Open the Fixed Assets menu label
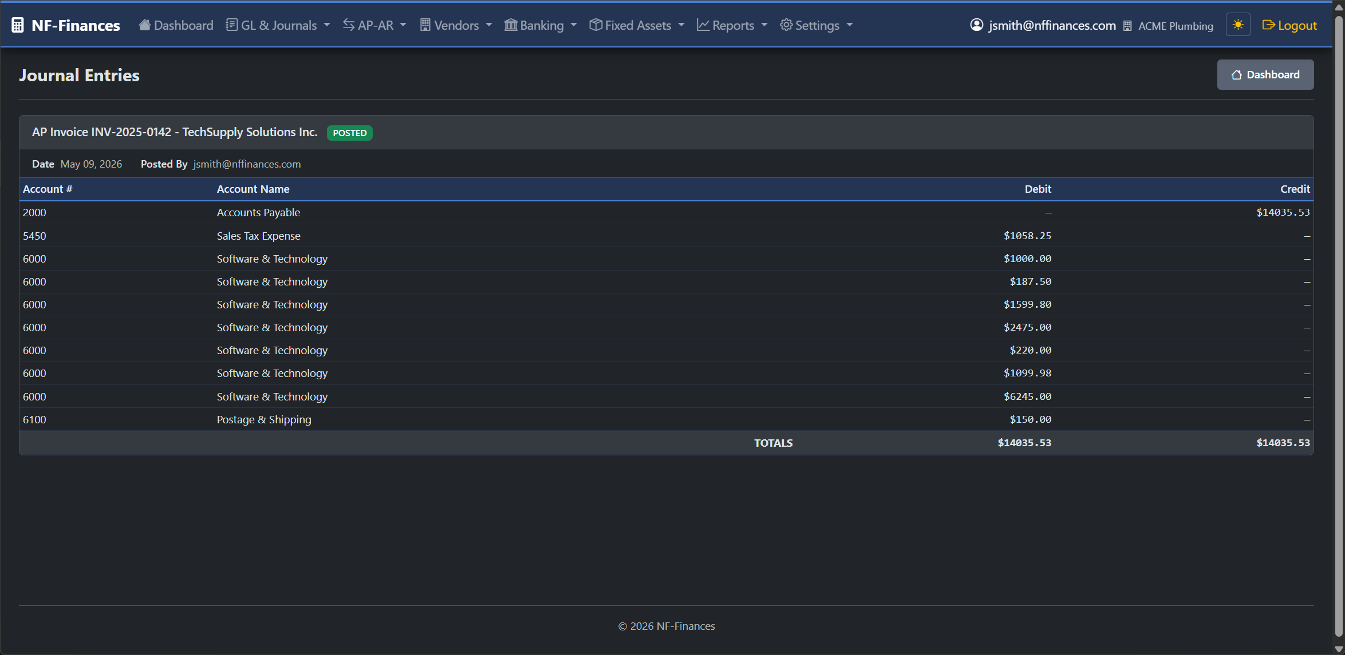The width and height of the screenshot is (1345, 655). coord(638,25)
